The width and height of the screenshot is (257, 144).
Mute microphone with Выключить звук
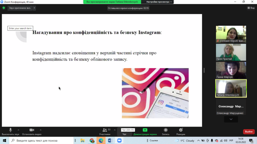[x=11, y=132]
